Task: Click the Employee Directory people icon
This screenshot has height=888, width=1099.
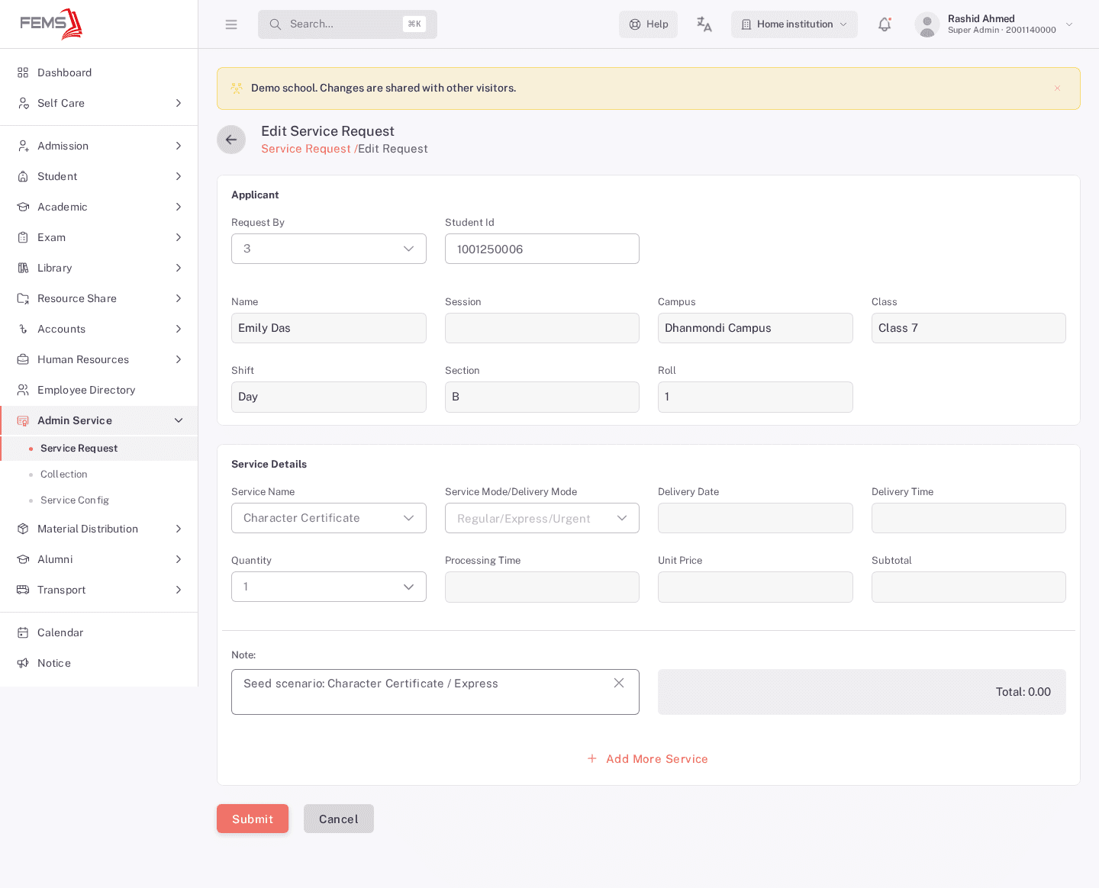Action: [23, 390]
